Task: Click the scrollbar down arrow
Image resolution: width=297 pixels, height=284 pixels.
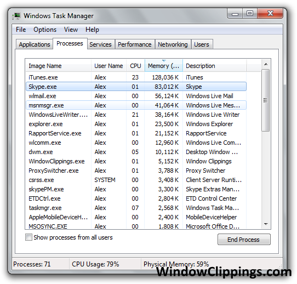Action: click(266, 224)
